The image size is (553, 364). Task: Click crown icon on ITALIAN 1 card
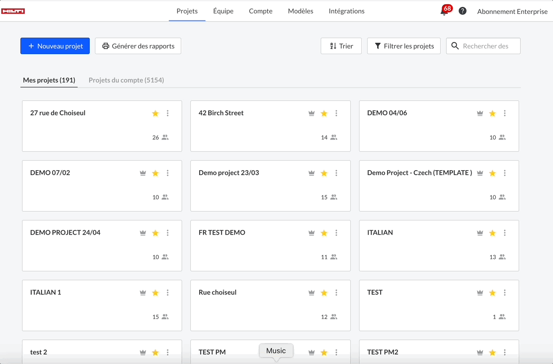point(143,293)
